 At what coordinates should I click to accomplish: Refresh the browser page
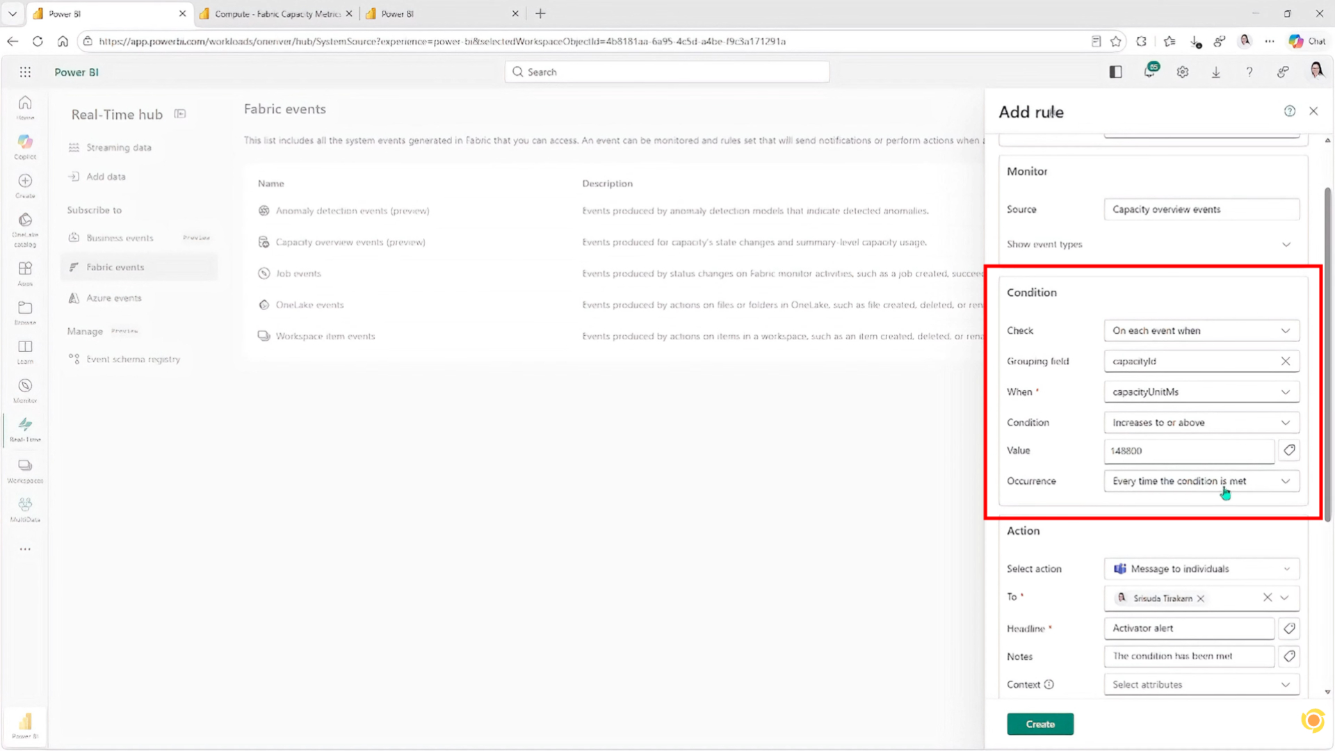coord(38,42)
